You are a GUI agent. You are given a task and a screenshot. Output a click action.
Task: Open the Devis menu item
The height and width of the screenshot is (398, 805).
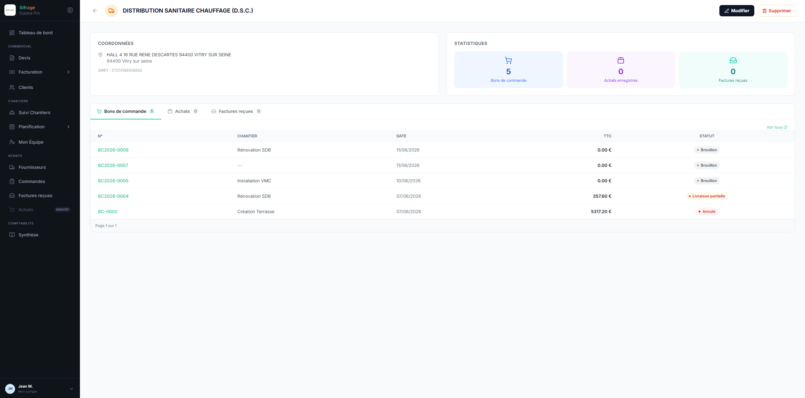[40, 58]
